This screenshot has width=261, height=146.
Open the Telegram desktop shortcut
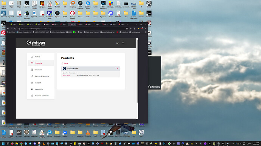click(50, 133)
